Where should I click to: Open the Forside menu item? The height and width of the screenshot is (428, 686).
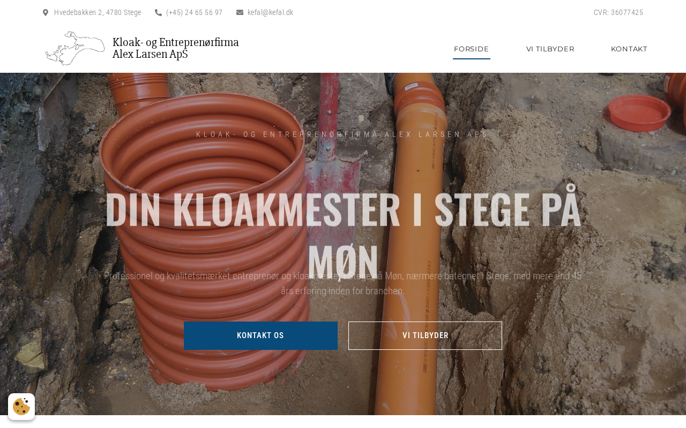click(x=472, y=49)
